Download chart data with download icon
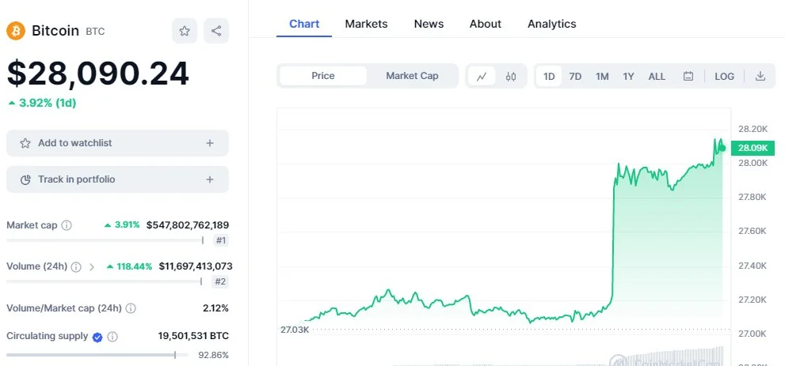The width and height of the screenshot is (785, 366). (760, 76)
